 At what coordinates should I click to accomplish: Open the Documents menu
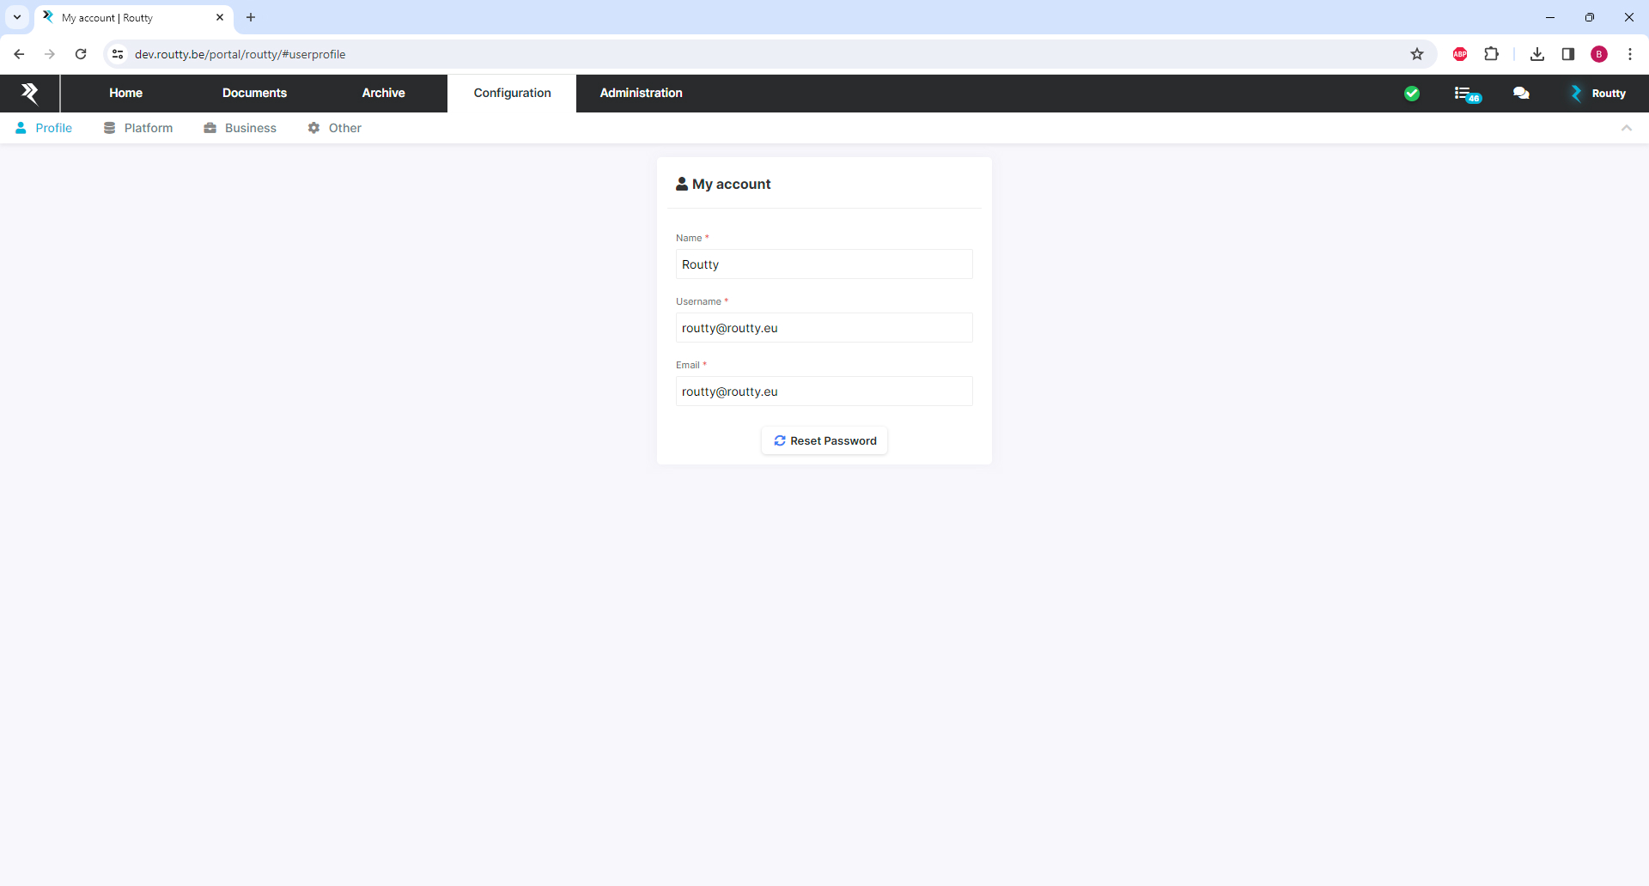coord(254,93)
